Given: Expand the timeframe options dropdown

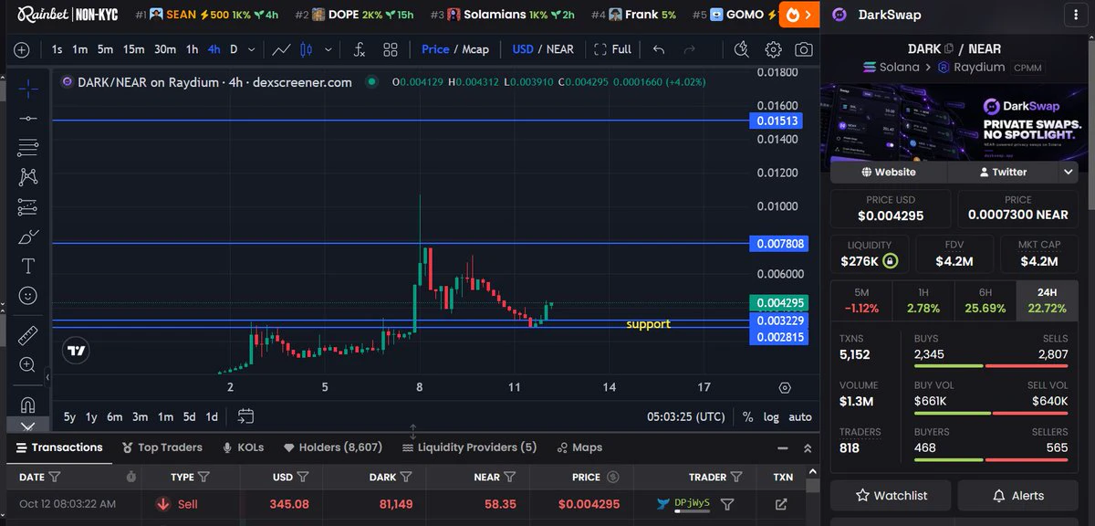Looking at the screenshot, I should click(250, 49).
